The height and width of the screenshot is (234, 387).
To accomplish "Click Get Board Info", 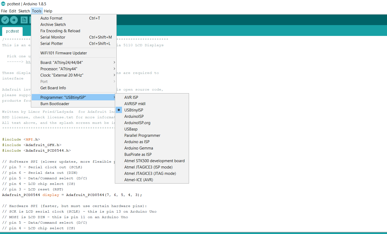I will click(x=74, y=88).
